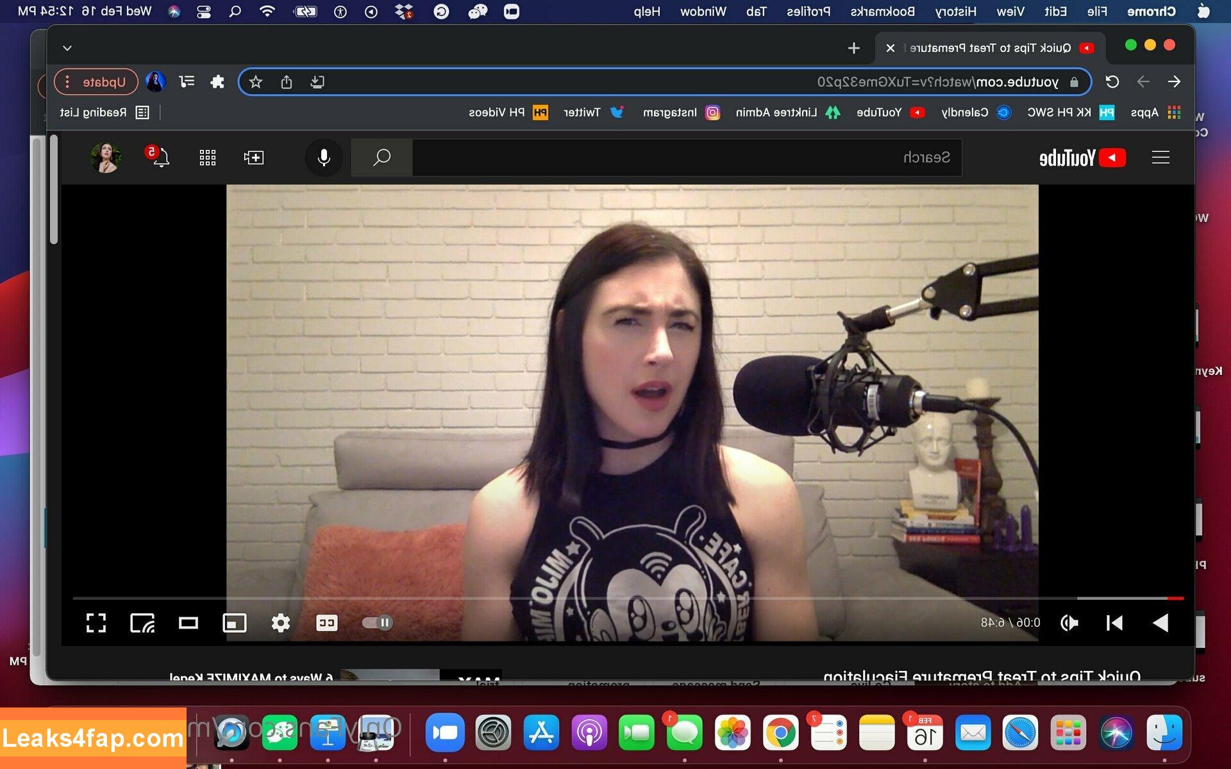Open the PH Videos bookmark
This screenshot has width=1231, height=769.
point(508,113)
